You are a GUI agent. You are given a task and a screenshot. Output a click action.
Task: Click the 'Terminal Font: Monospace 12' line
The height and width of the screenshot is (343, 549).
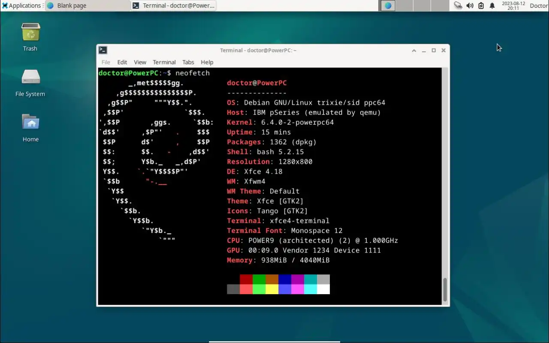(285, 231)
